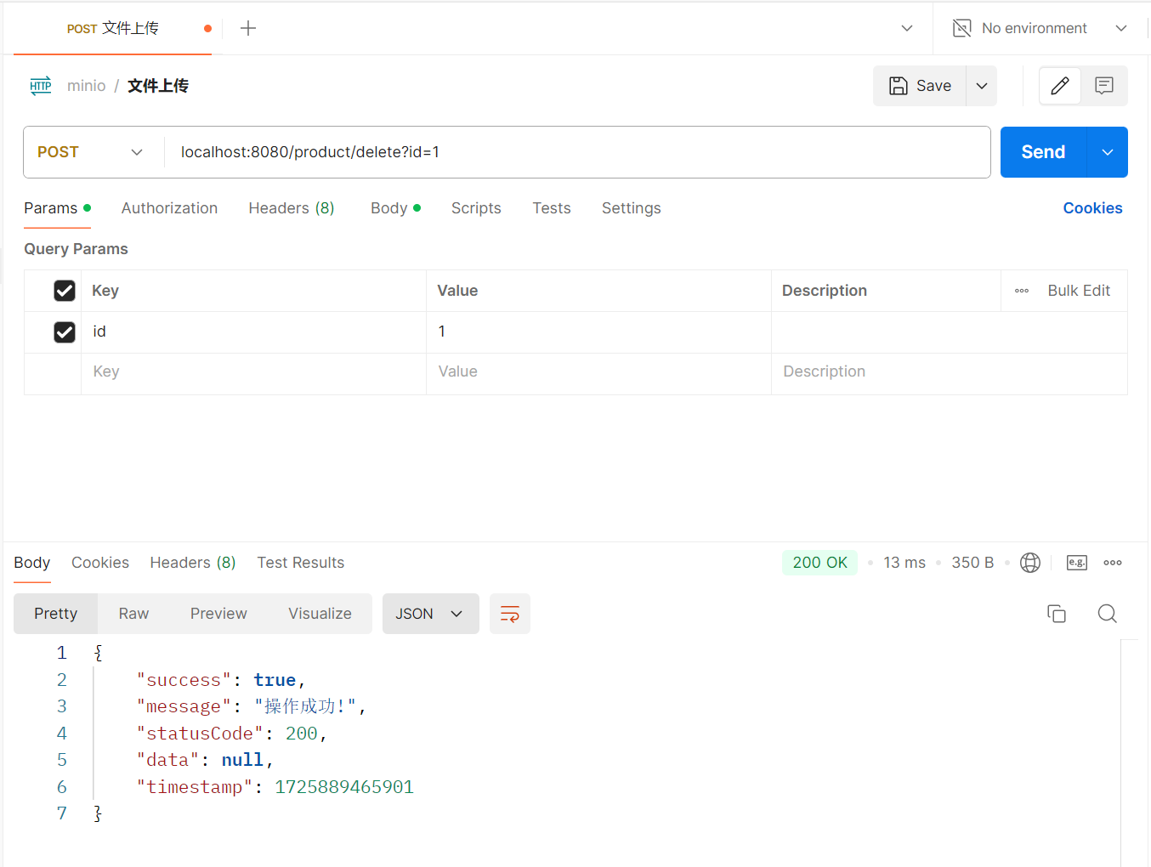Click the value cell containing 1
This screenshot has width=1151, height=867.
pyautogui.click(x=598, y=331)
